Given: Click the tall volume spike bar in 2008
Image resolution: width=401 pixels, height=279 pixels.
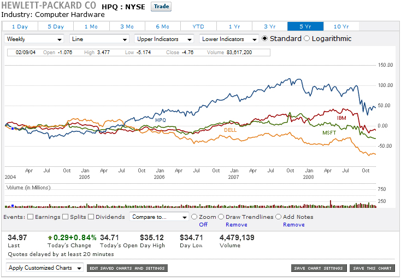Looking at the screenshot, I should (x=331, y=204).
